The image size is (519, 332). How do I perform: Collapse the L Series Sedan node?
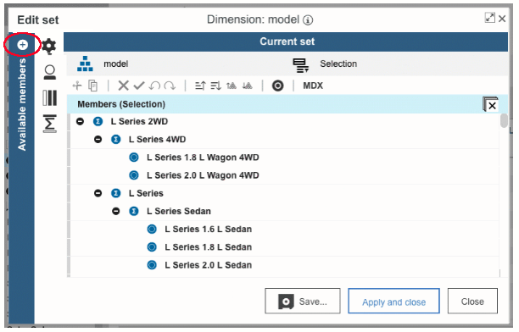[116, 211]
